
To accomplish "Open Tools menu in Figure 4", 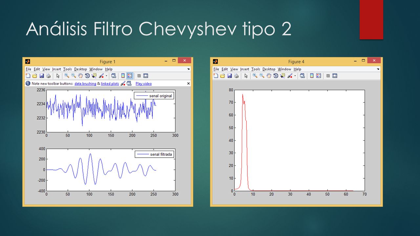I will [256, 69].
